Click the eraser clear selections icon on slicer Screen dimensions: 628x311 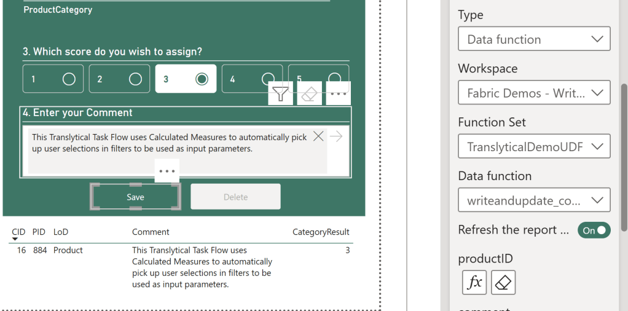pos(309,93)
